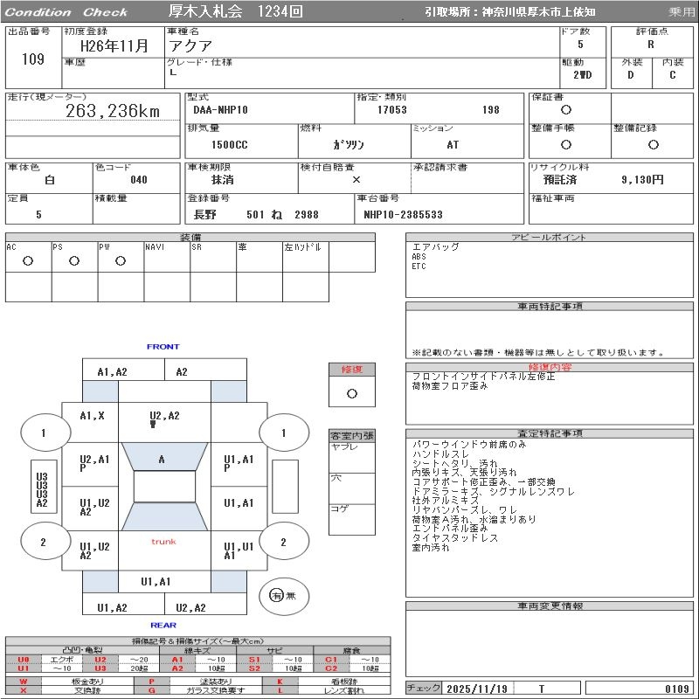Toggle the 保証書 warranty circle mark
The width and height of the screenshot is (699, 699).
tap(566, 110)
